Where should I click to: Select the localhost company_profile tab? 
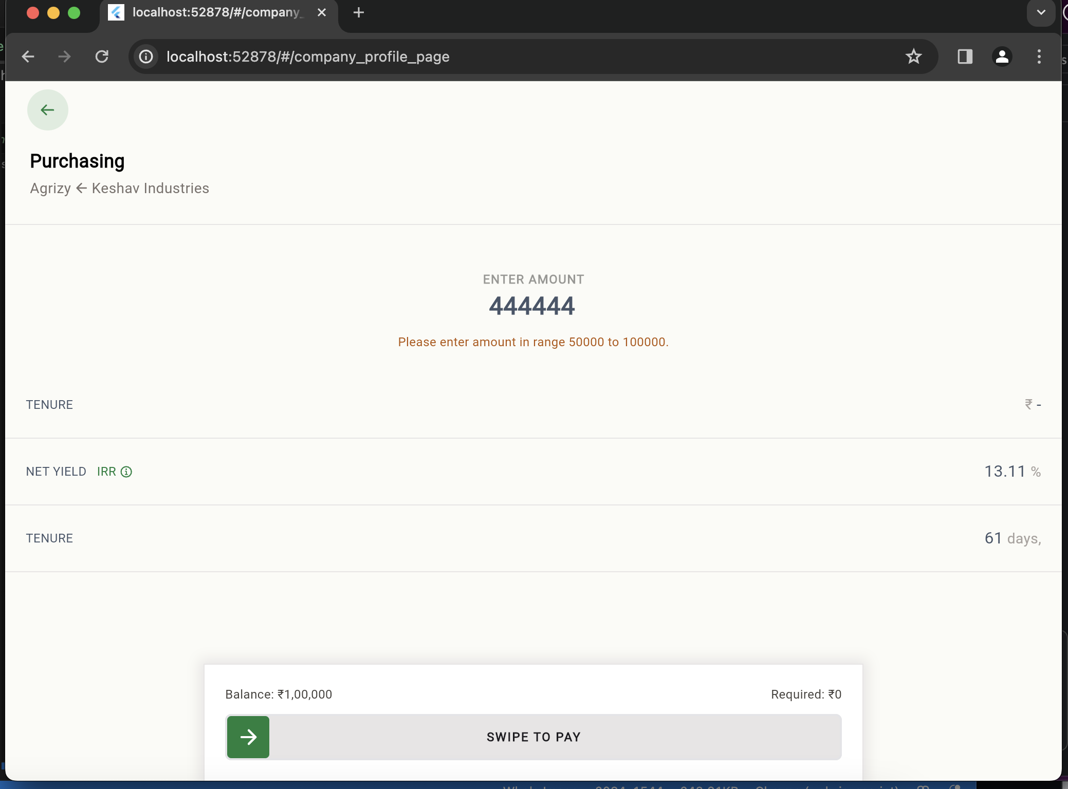[x=216, y=12]
